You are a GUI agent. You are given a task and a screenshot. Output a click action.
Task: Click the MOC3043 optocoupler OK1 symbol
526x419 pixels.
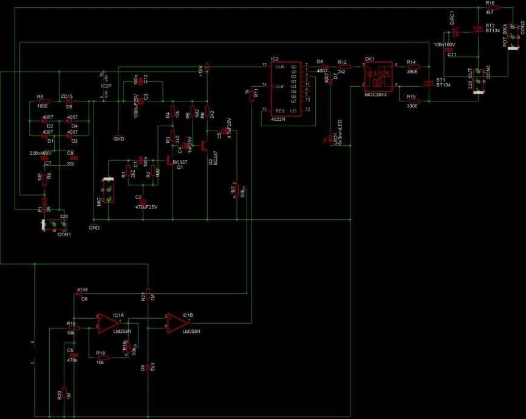pos(378,77)
